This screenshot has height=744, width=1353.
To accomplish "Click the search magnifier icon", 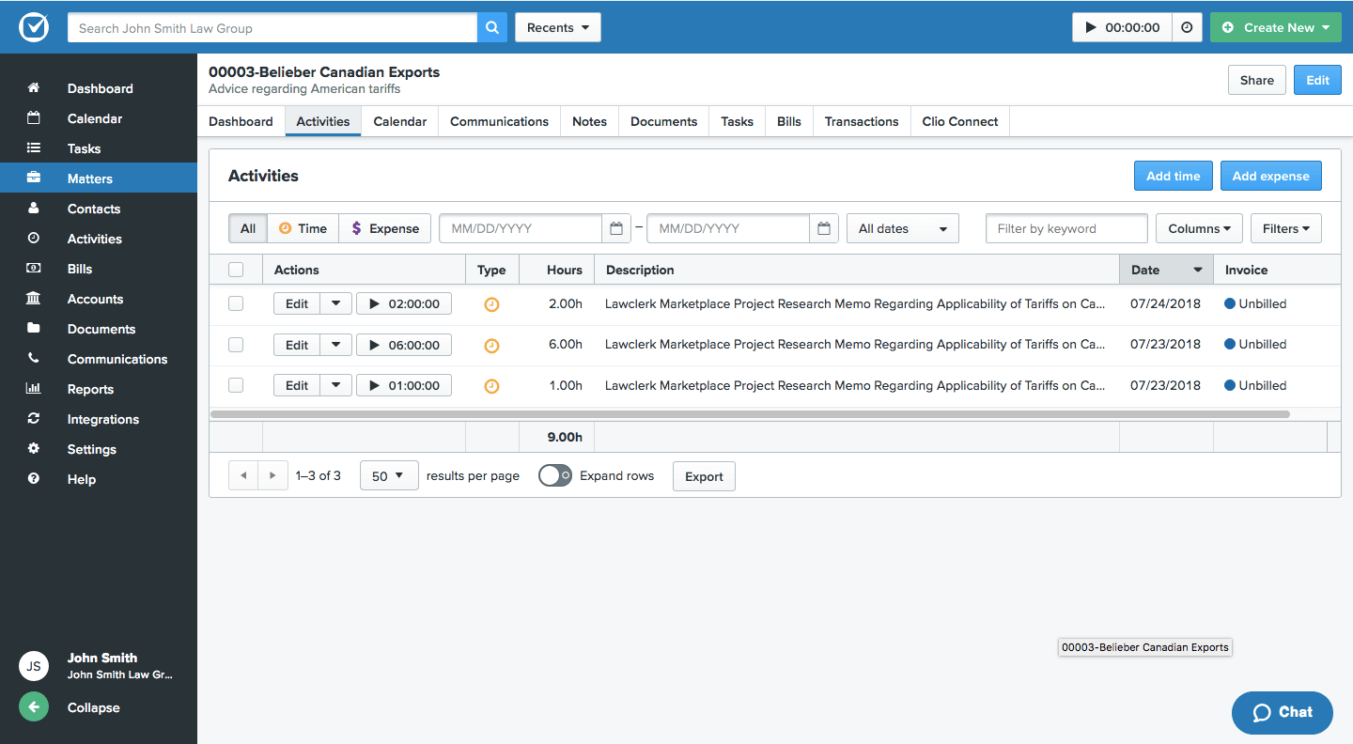I will 492,28.
